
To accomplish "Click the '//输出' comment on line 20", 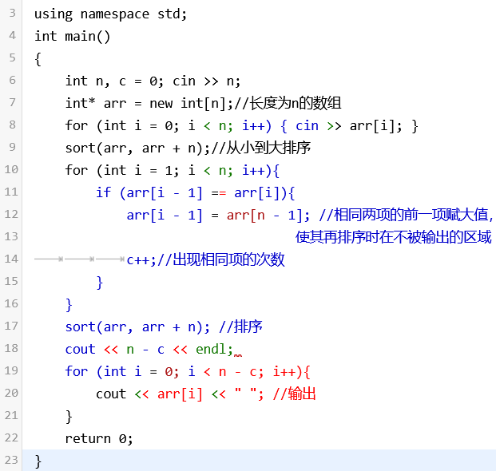I will (x=295, y=394).
